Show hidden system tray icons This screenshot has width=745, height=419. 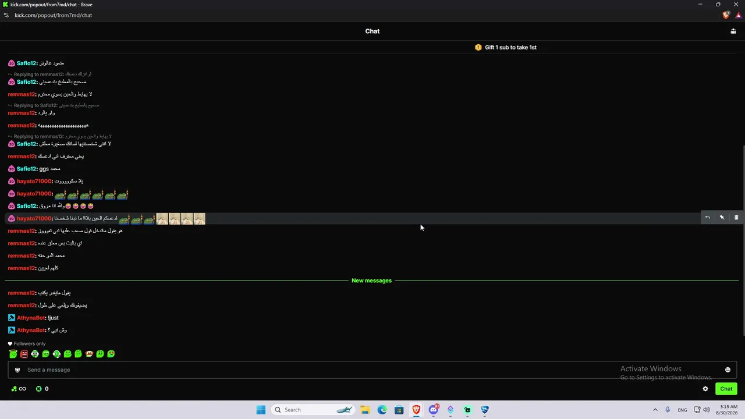click(655, 410)
